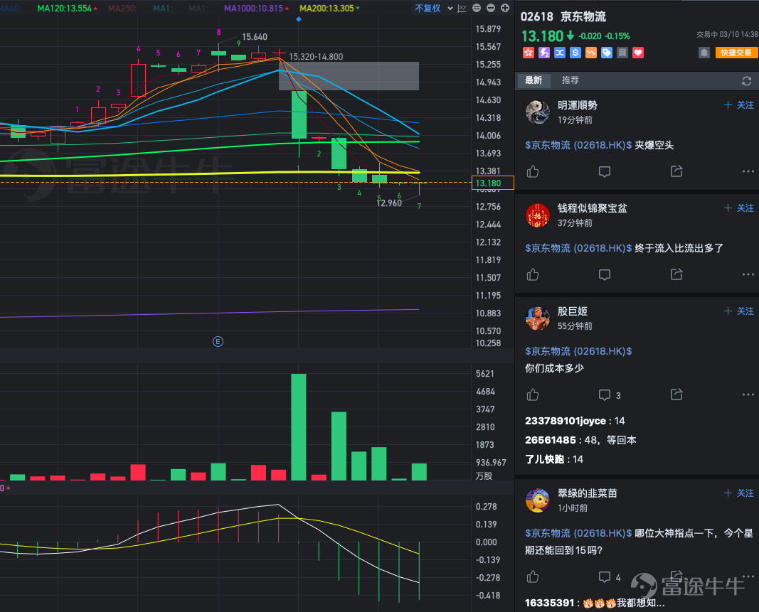Comment on the 夹爆空头 post

(605, 172)
